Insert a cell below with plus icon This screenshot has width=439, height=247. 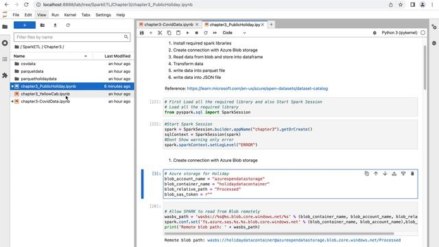point(151,33)
